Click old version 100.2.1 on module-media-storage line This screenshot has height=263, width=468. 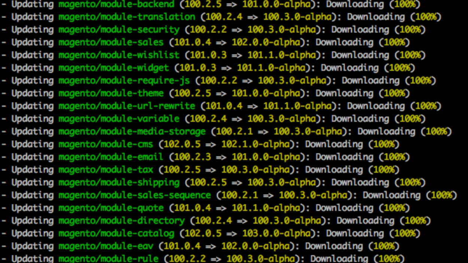pos(234,132)
